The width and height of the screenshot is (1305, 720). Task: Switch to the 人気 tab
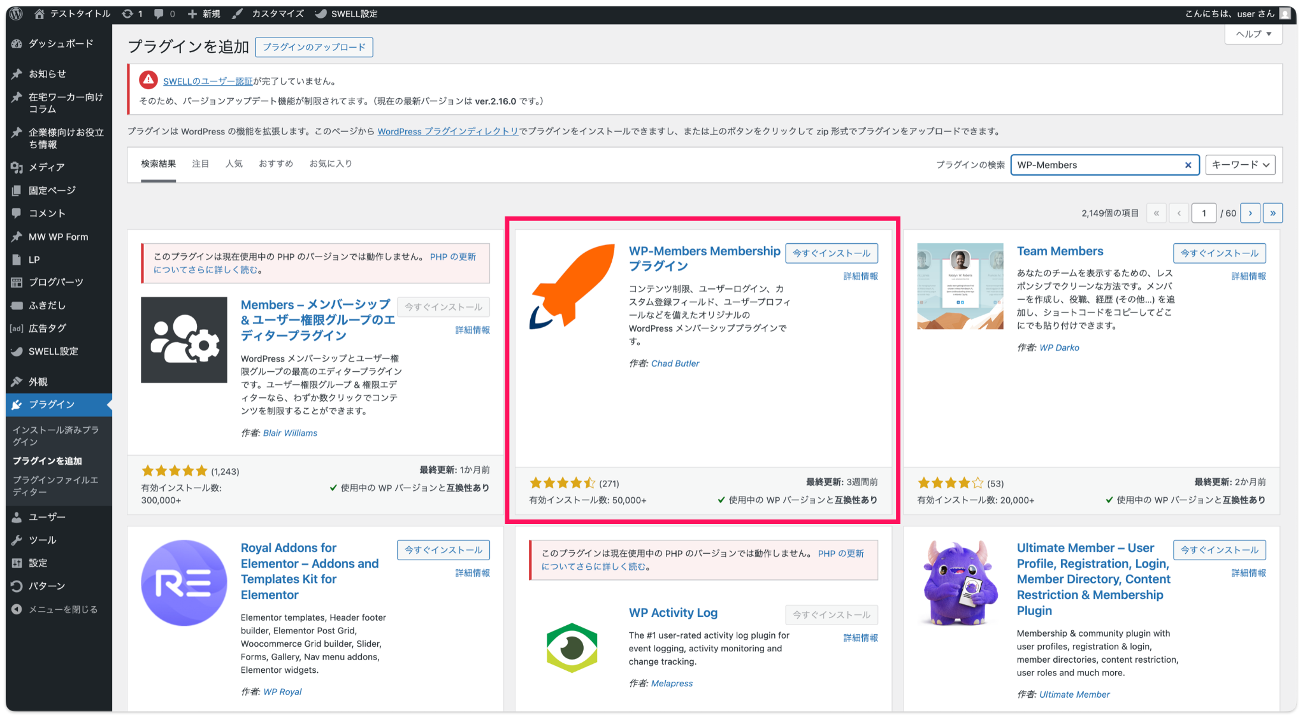pos(234,164)
